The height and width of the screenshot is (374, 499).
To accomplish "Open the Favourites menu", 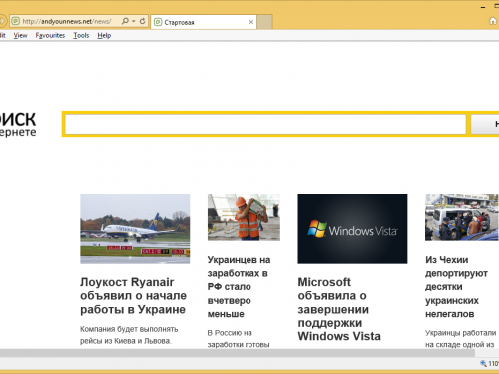I will [x=50, y=35].
